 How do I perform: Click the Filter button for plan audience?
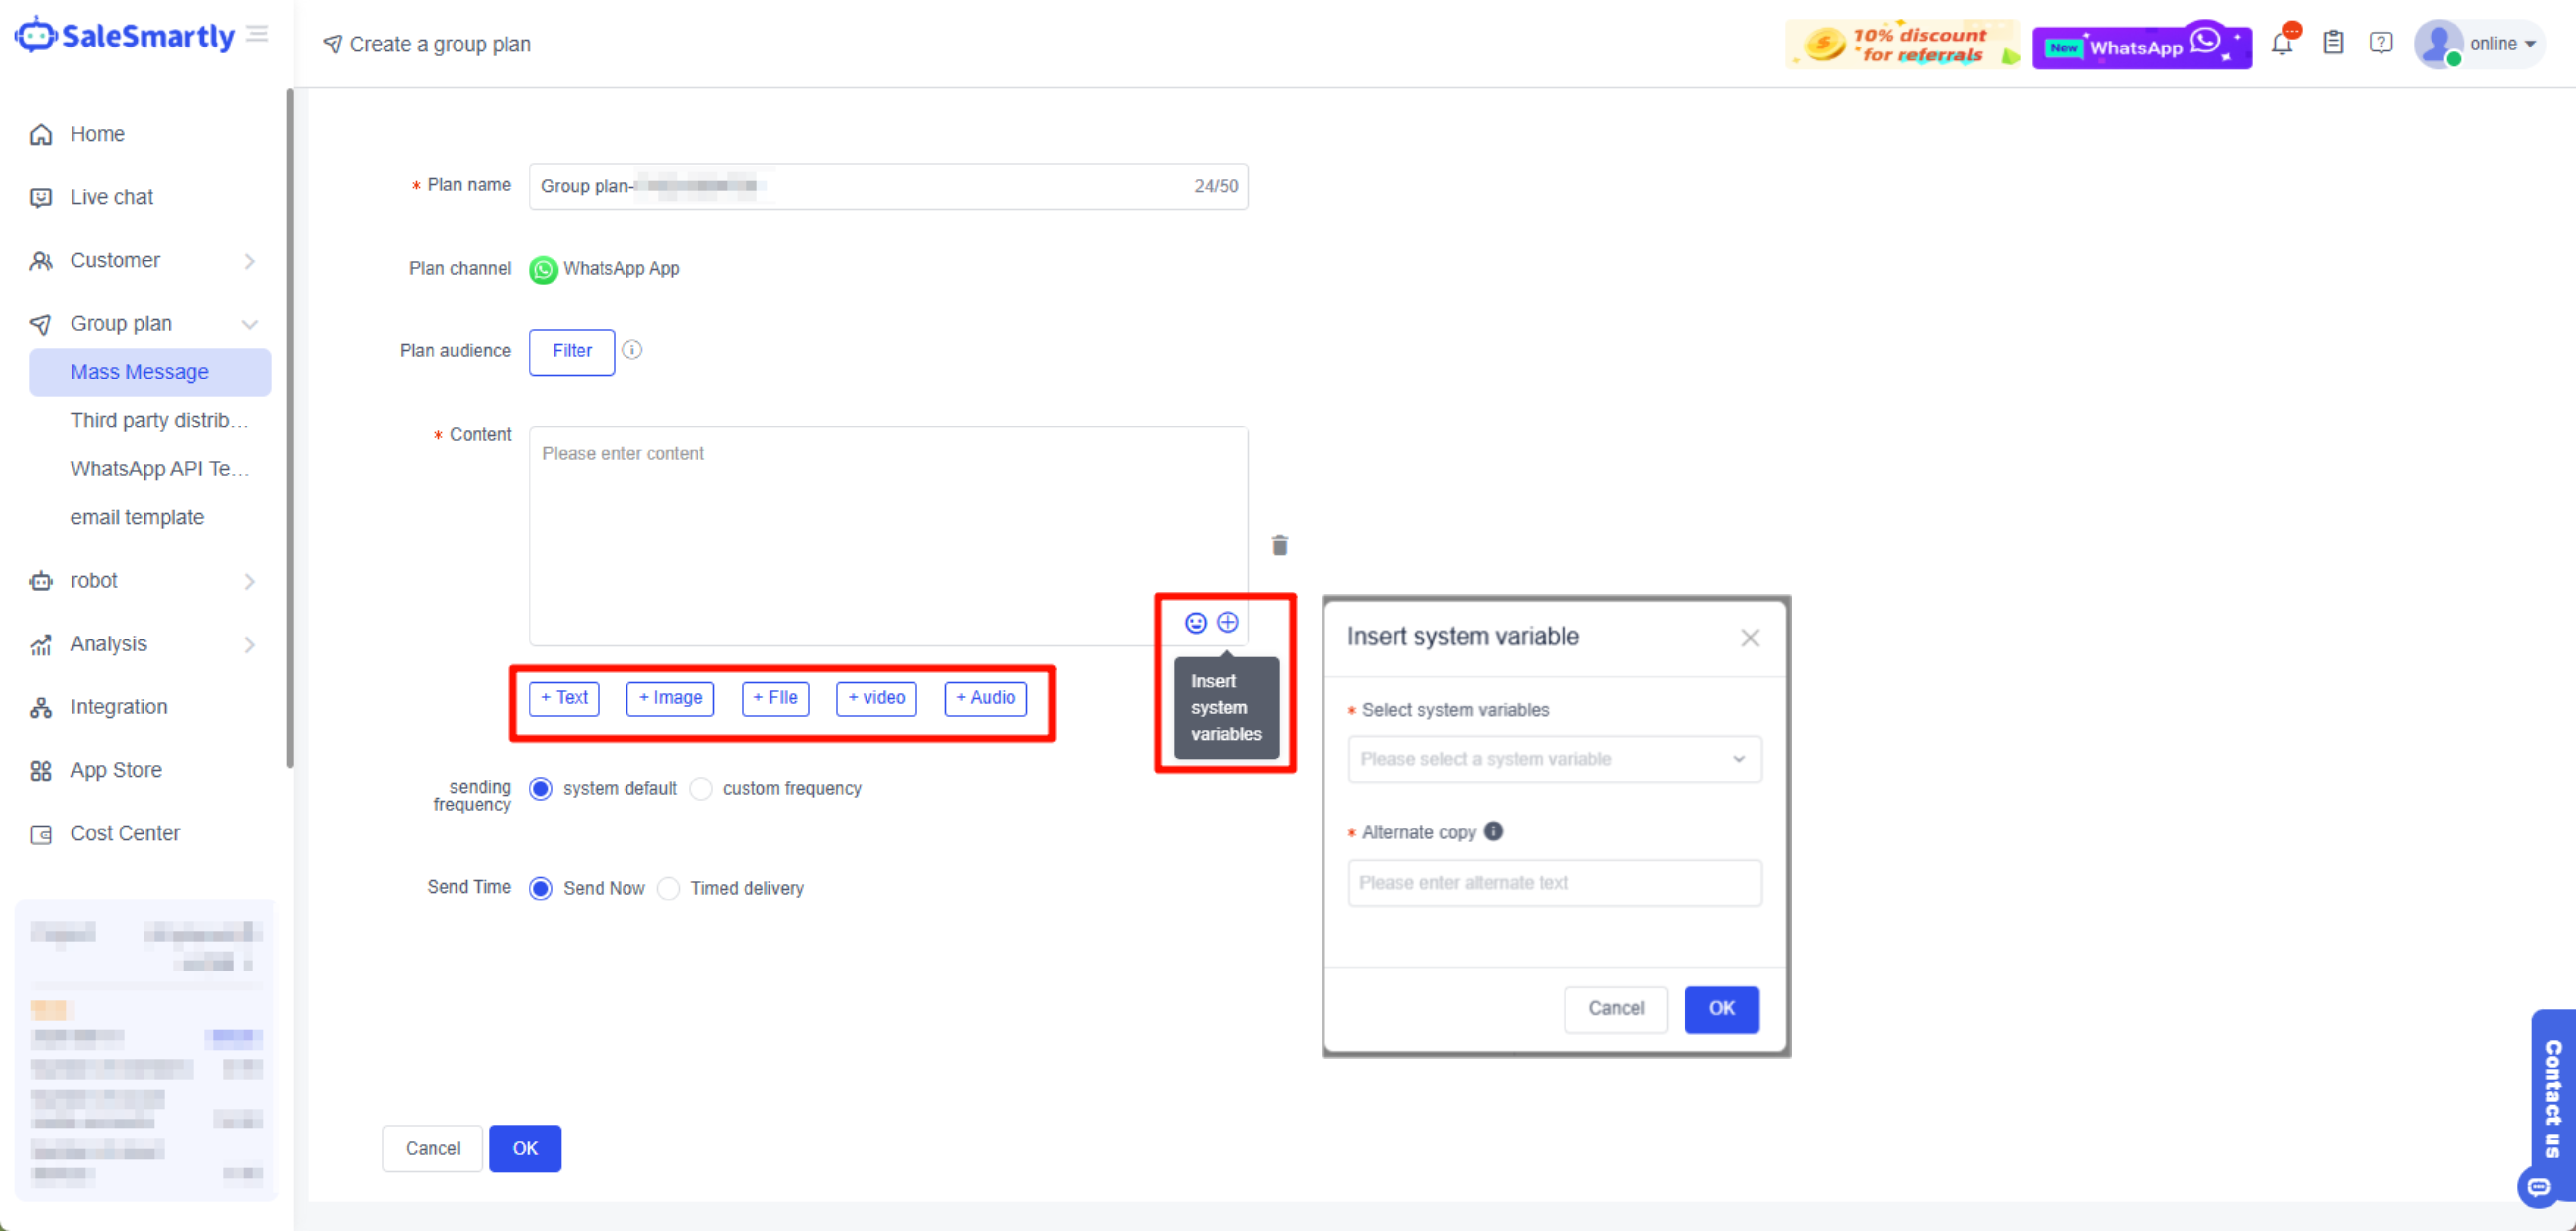(571, 351)
